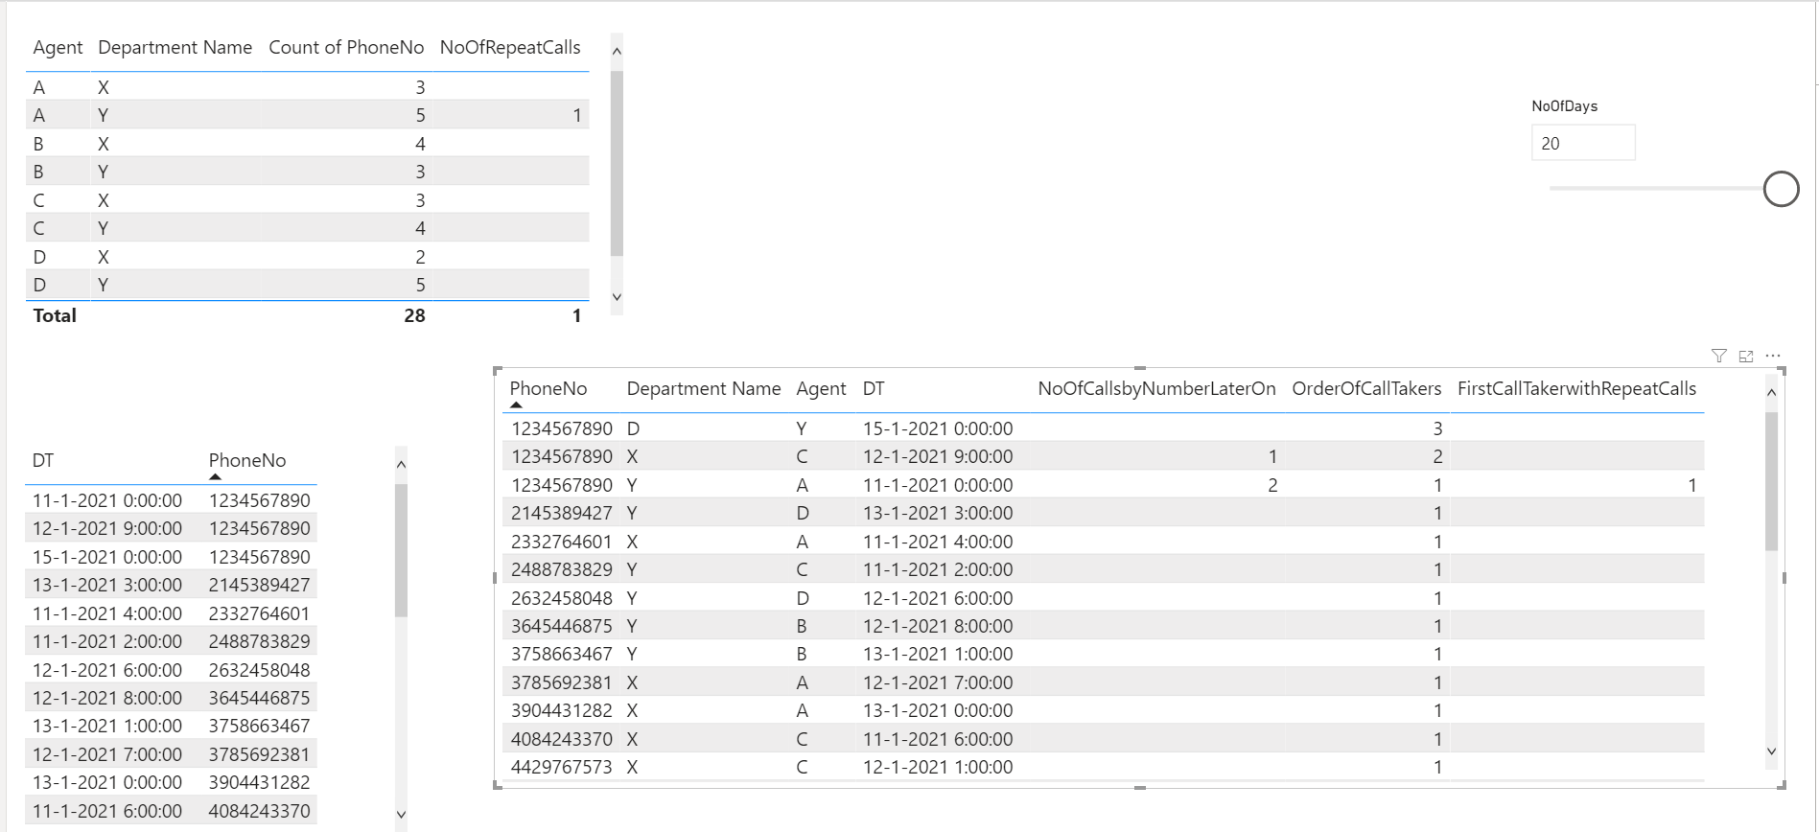This screenshot has height=832, width=1819.
Task: Click the focus mode icon above detail table
Action: [x=1746, y=356]
